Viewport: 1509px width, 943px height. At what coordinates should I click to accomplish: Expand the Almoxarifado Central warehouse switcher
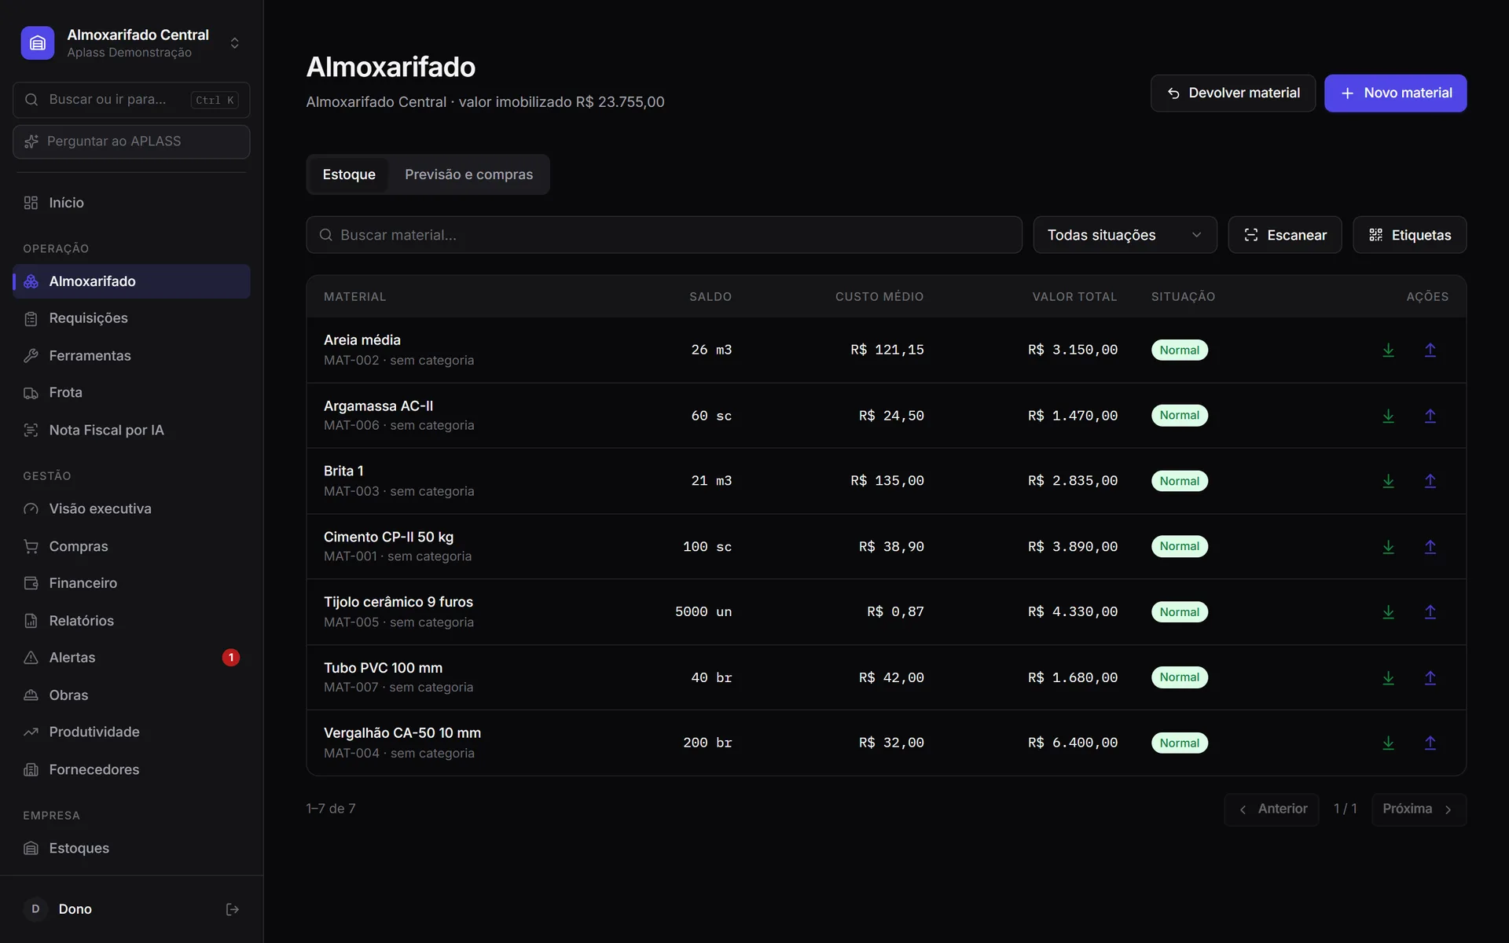coord(234,43)
